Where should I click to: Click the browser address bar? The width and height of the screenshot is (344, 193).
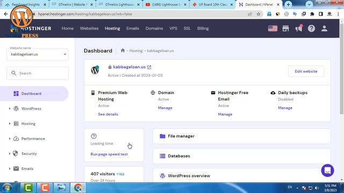(140, 14)
